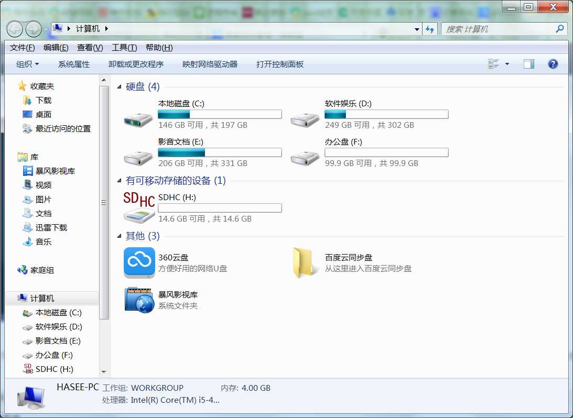The image size is (573, 418).
Task: Click the refresh icon beside address bar
Action: tap(430, 29)
